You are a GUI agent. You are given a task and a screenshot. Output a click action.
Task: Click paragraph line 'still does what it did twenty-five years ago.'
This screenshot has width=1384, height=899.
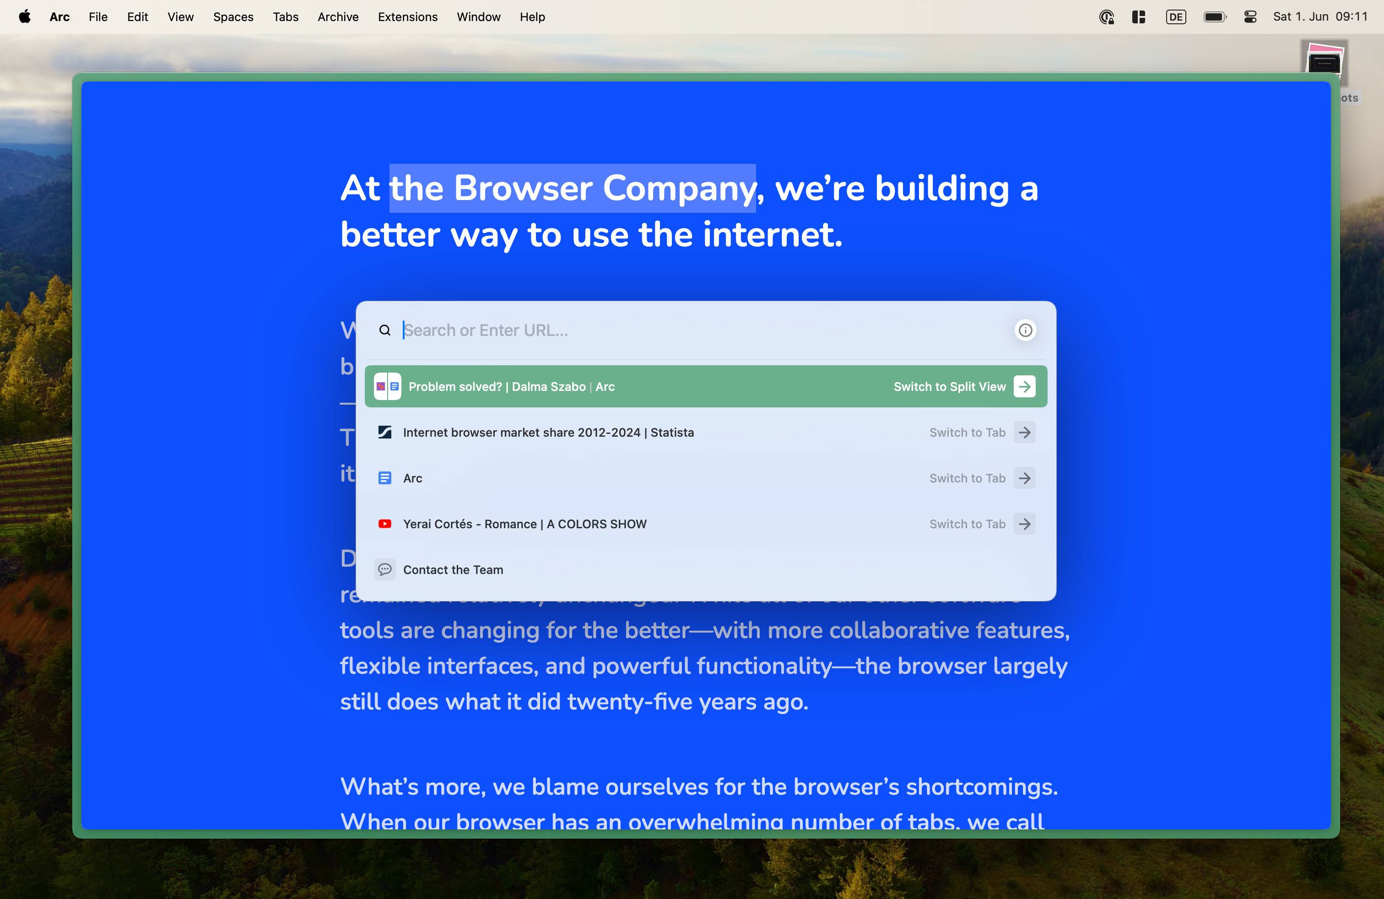coord(574,702)
